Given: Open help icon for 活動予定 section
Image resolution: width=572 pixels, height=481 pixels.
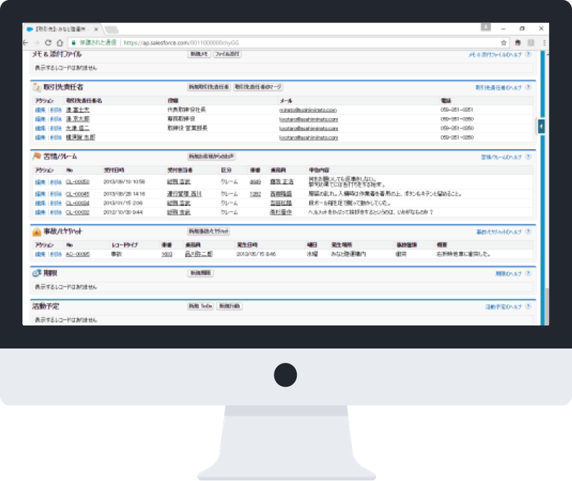Looking at the screenshot, I should pos(528,307).
